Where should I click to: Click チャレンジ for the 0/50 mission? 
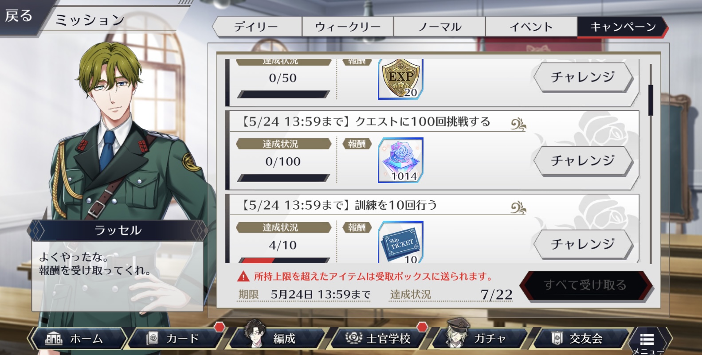(x=583, y=77)
